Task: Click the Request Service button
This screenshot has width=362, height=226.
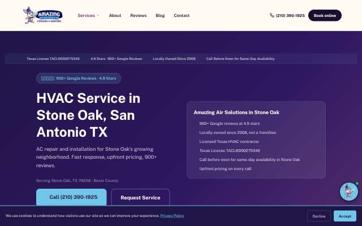Action: 140,198
